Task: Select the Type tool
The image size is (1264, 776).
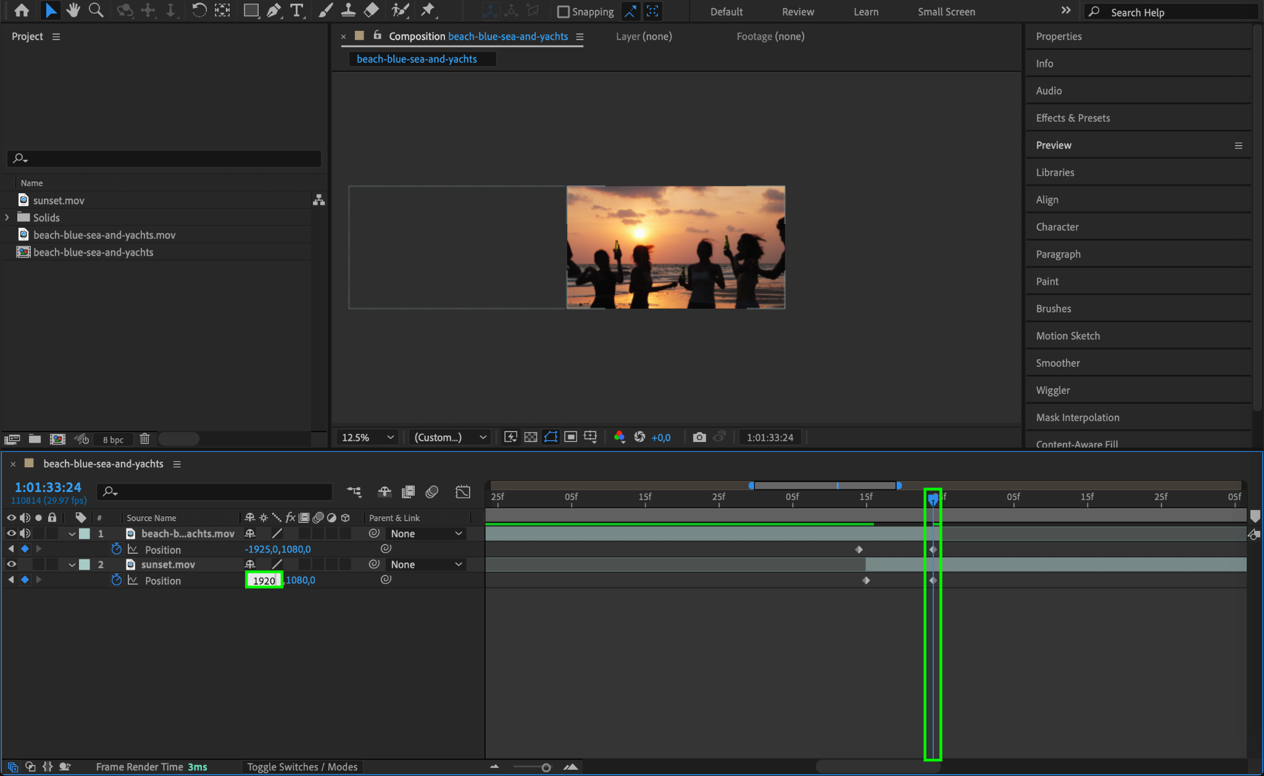Action: [x=297, y=10]
